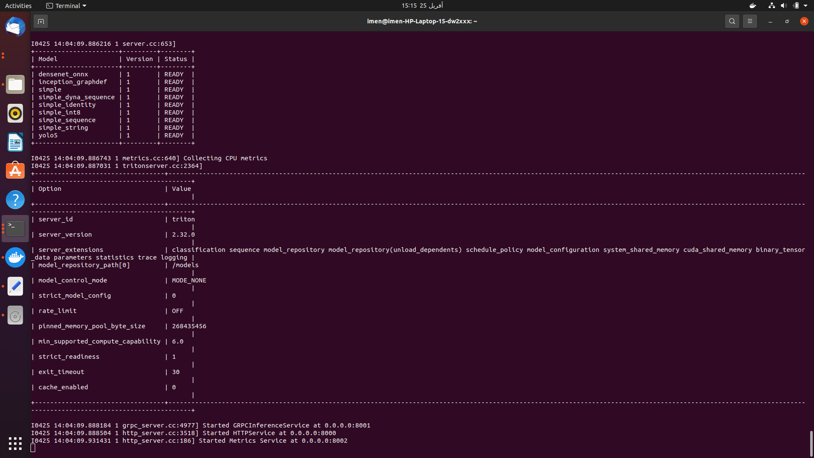Expand the system status menu chevron
Viewport: 814px width, 458px height.
pos(806,6)
